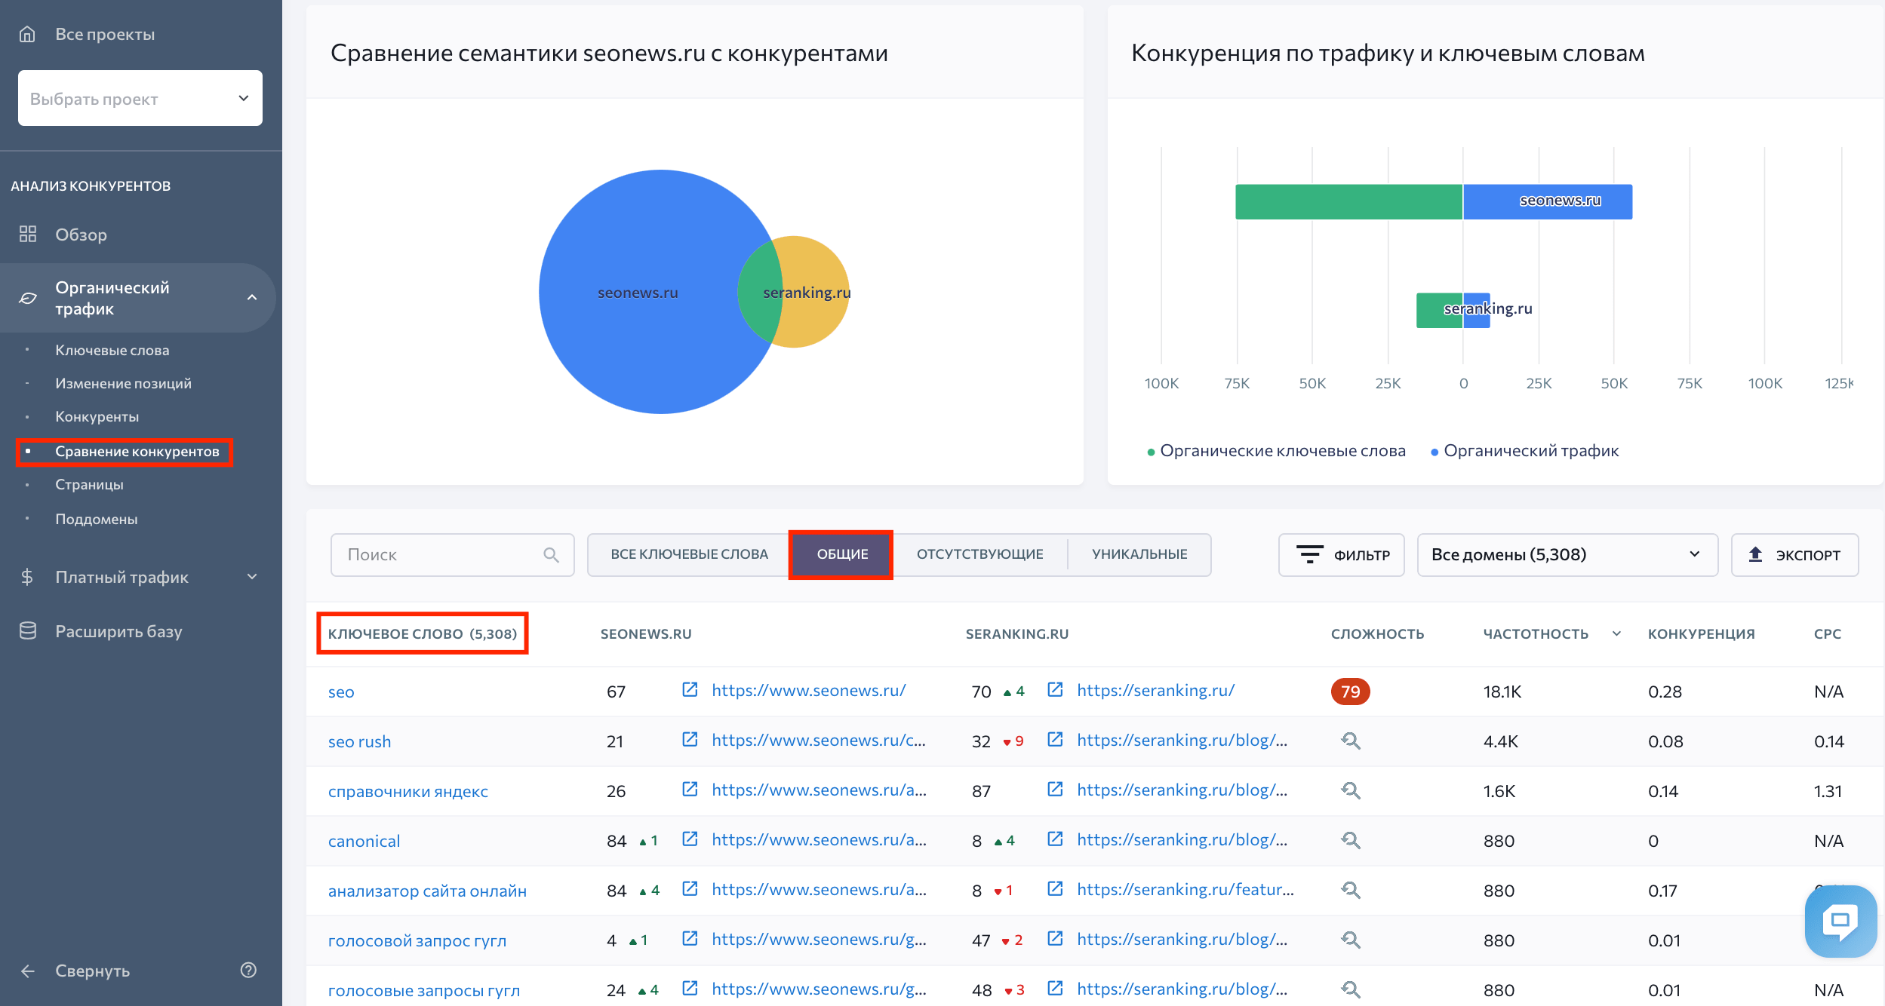
Task: Click the home icon beside Все проекты
Action: [x=27, y=34]
